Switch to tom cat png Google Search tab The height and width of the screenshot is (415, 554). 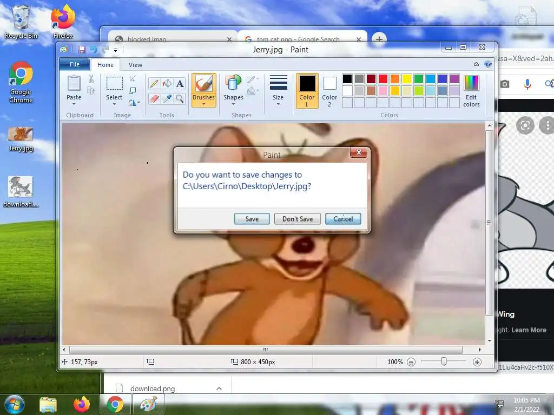[x=302, y=37]
